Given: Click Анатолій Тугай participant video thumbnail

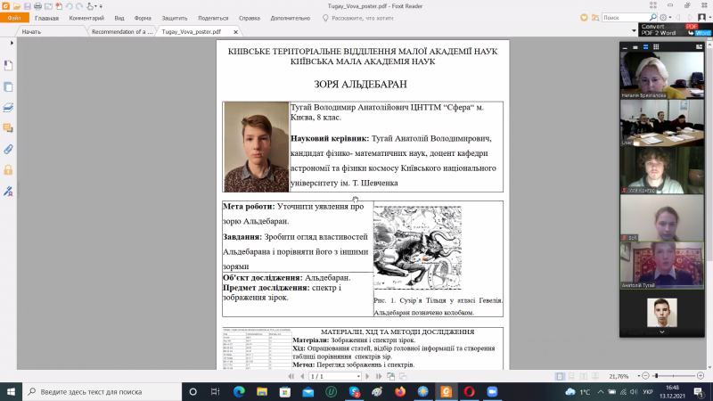Looking at the screenshot, I should pyautogui.click(x=661, y=265).
